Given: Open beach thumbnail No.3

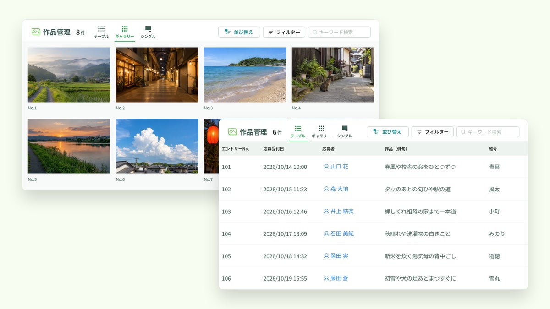Looking at the screenshot, I should click(x=245, y=75).
